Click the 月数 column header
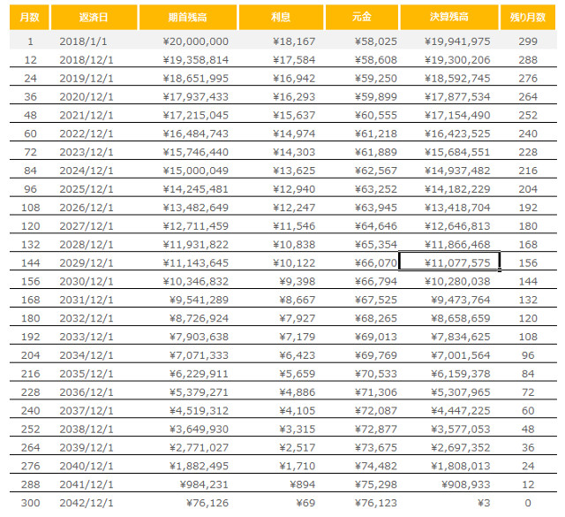 click(30, 18)
